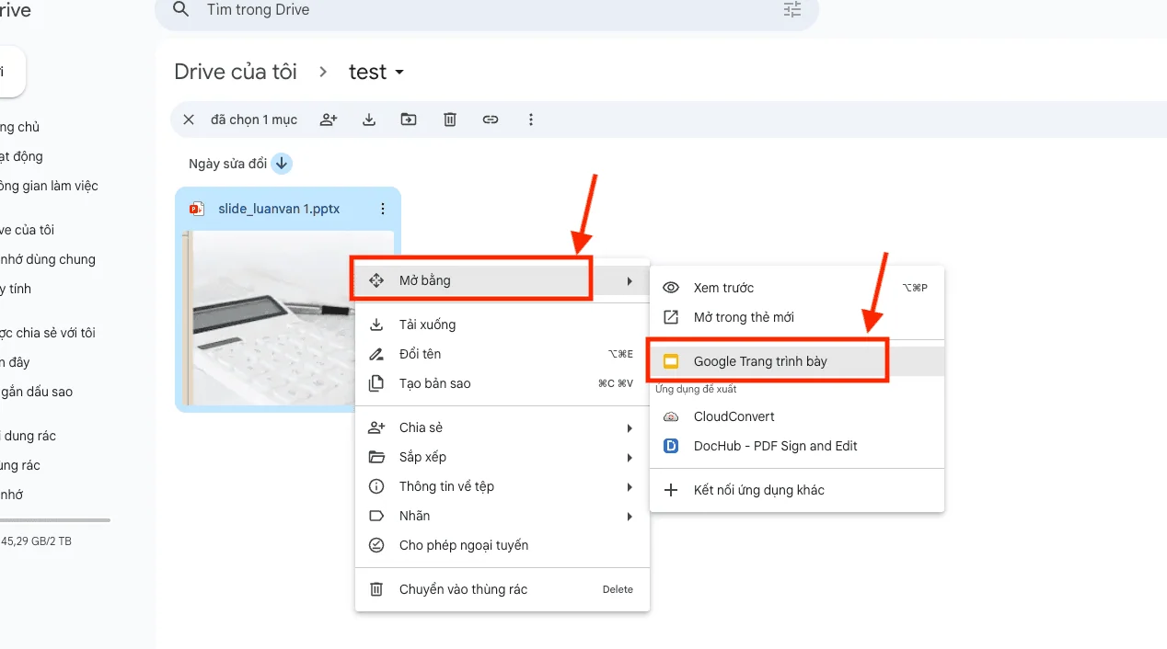The width and height of the screenshot is (1167, 649).
Task: Open the test folder dropdown
Action: 399,73
